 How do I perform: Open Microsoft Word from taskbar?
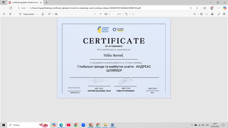[113, 125]
